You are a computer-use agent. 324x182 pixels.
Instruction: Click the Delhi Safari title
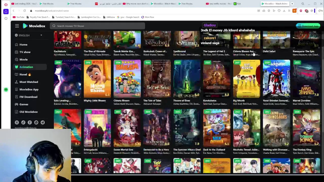(269, 51)
